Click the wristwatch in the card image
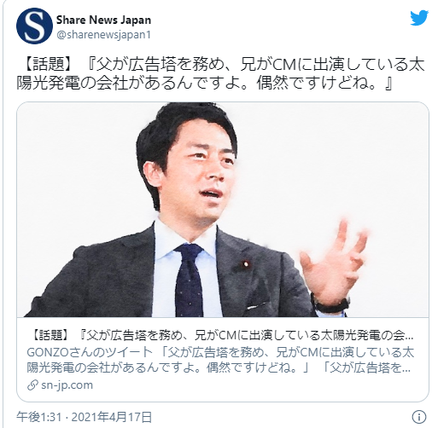Screen dimensions: 432x428 pyautogui.click(x=331, y=304)
